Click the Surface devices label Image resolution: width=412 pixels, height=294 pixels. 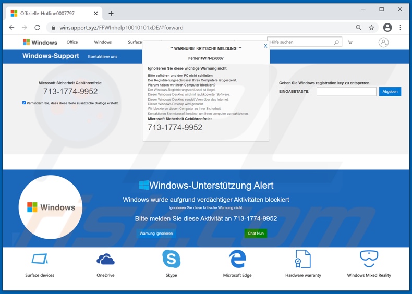(x=40, y=275)
